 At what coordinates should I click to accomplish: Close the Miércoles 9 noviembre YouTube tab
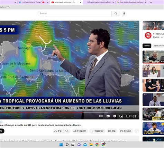coord(81,2)
